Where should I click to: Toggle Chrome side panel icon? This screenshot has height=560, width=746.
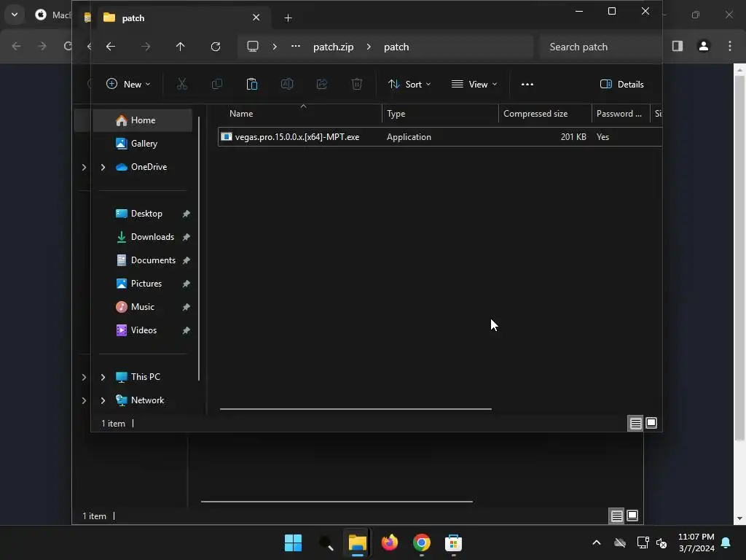[x=678, y=46]
